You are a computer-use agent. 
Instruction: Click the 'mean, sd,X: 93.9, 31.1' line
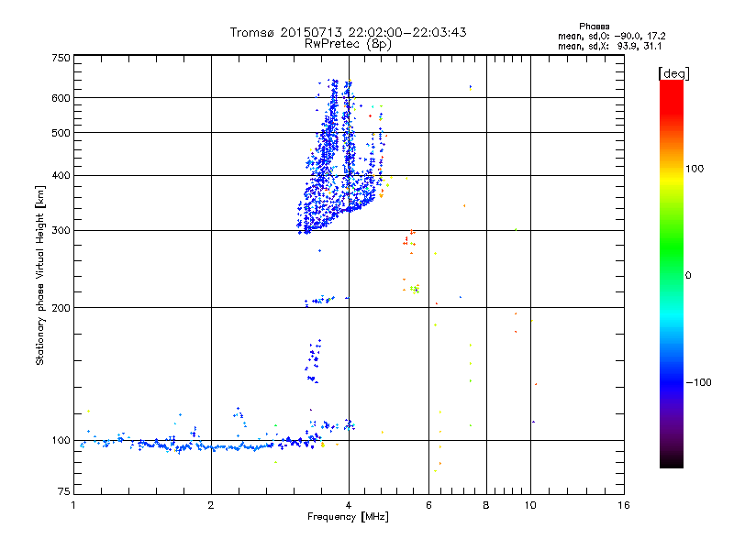tap(609, 46)
